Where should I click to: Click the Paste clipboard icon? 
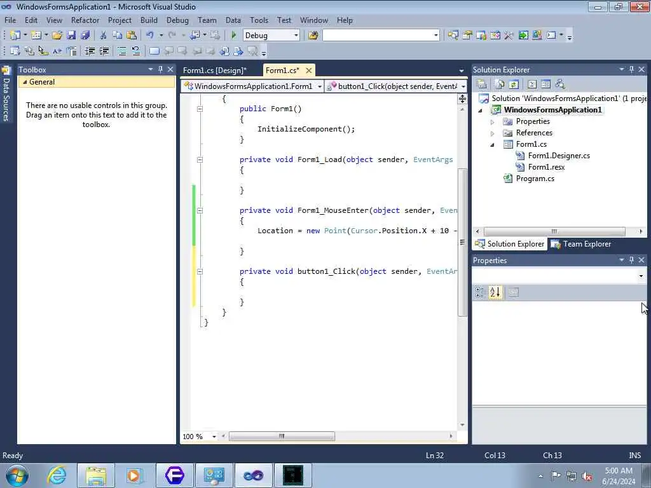(132, 36)
